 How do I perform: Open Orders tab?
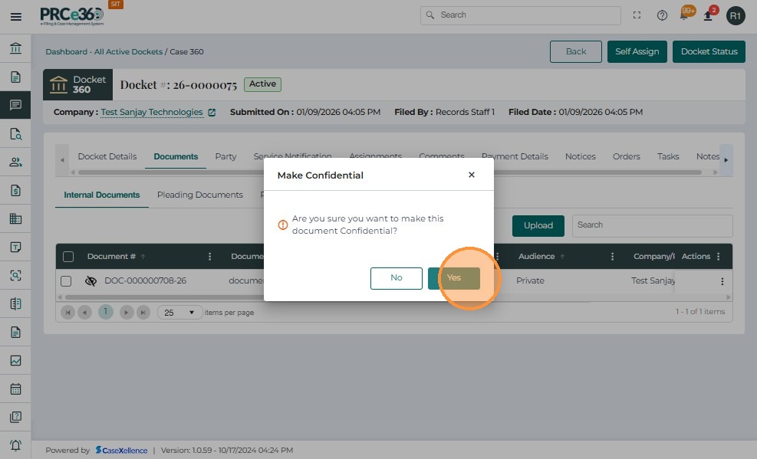pyautogui.click(x=626, y=156)
